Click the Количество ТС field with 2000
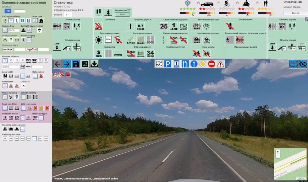 coord(122,14)
